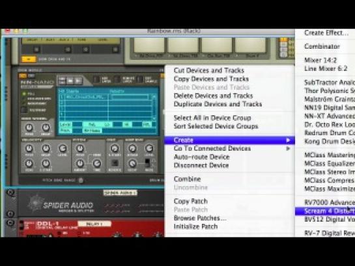Viewport: 355px width, 266px height.
Task: Choose Select All in Device Group
Action: pyautogui.click(x=212, y=118)
